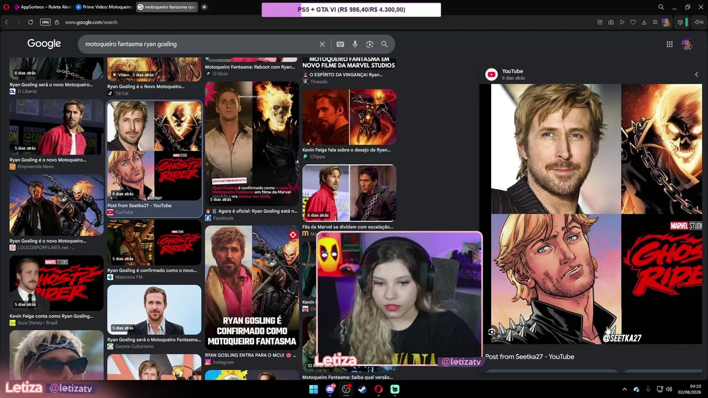Image resolution: width=708 pixels, height=398 pixels.
Task: Open Opera's AI assistant button
Action: click(x=699, y=22)
